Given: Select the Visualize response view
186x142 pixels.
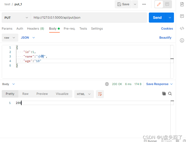Looking at the screenshot, I should (x=62, y=94).
